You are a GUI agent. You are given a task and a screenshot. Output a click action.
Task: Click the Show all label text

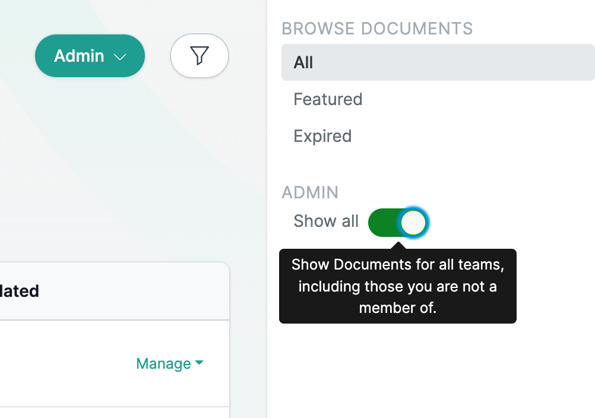click(326, 221)
